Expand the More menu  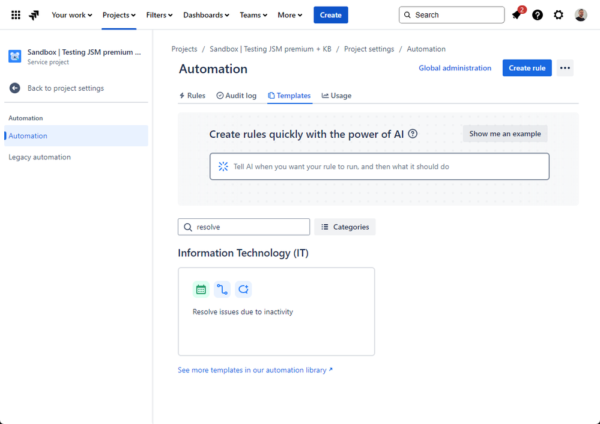[x=289, y=15]
